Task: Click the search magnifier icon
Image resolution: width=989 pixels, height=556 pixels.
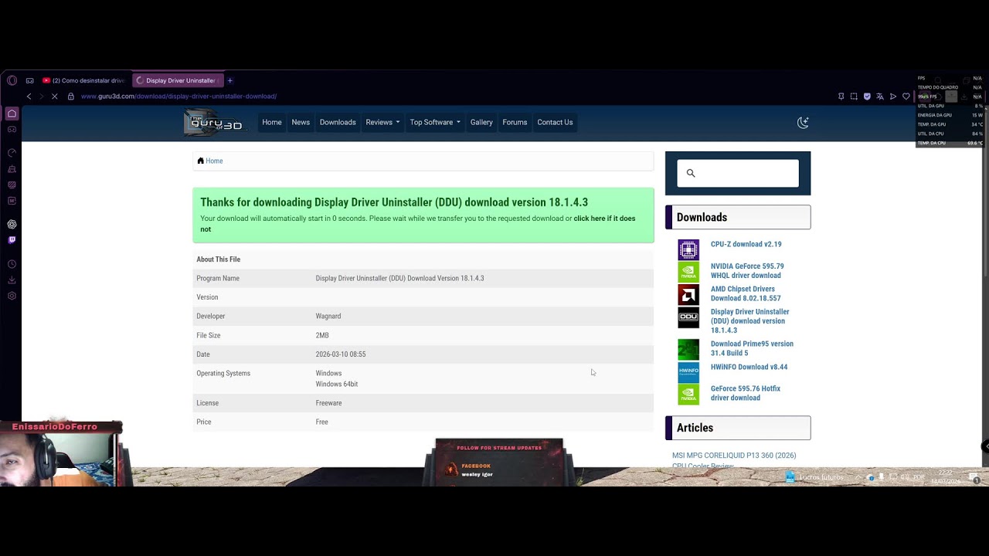Action: click(x=691, y=173)
